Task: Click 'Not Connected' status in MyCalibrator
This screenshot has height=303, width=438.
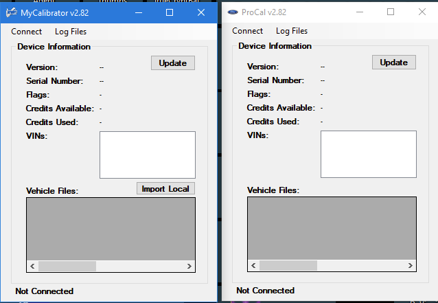Action: click(x=45, y=291)
